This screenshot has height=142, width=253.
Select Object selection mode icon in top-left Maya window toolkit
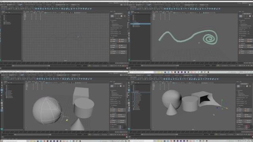point(112,16)
